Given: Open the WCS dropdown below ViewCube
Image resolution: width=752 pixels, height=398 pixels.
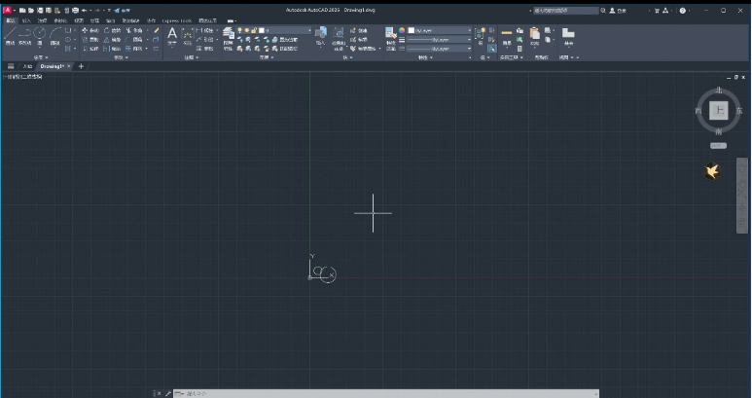Looking at the screenshot, I should 718,145.
